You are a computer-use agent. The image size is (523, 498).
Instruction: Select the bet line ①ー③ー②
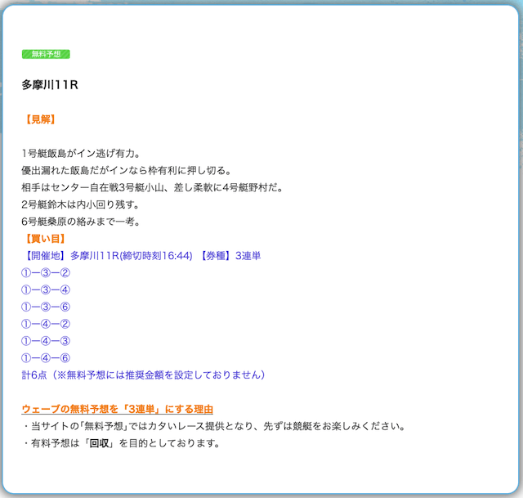pyautogui.click(x=46, y=273)
